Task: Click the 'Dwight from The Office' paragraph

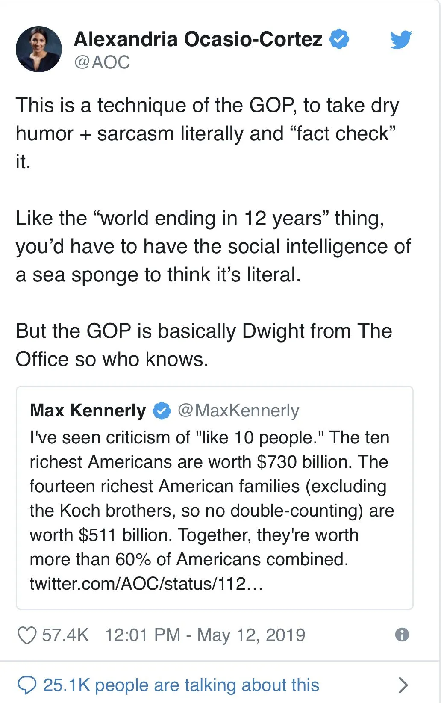Action: [203, 345]
